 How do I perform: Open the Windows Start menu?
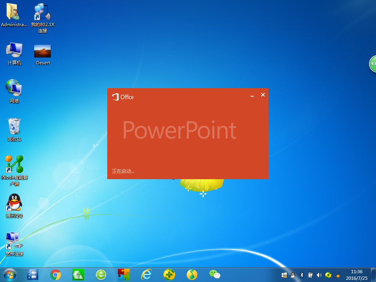pos(10,275)
